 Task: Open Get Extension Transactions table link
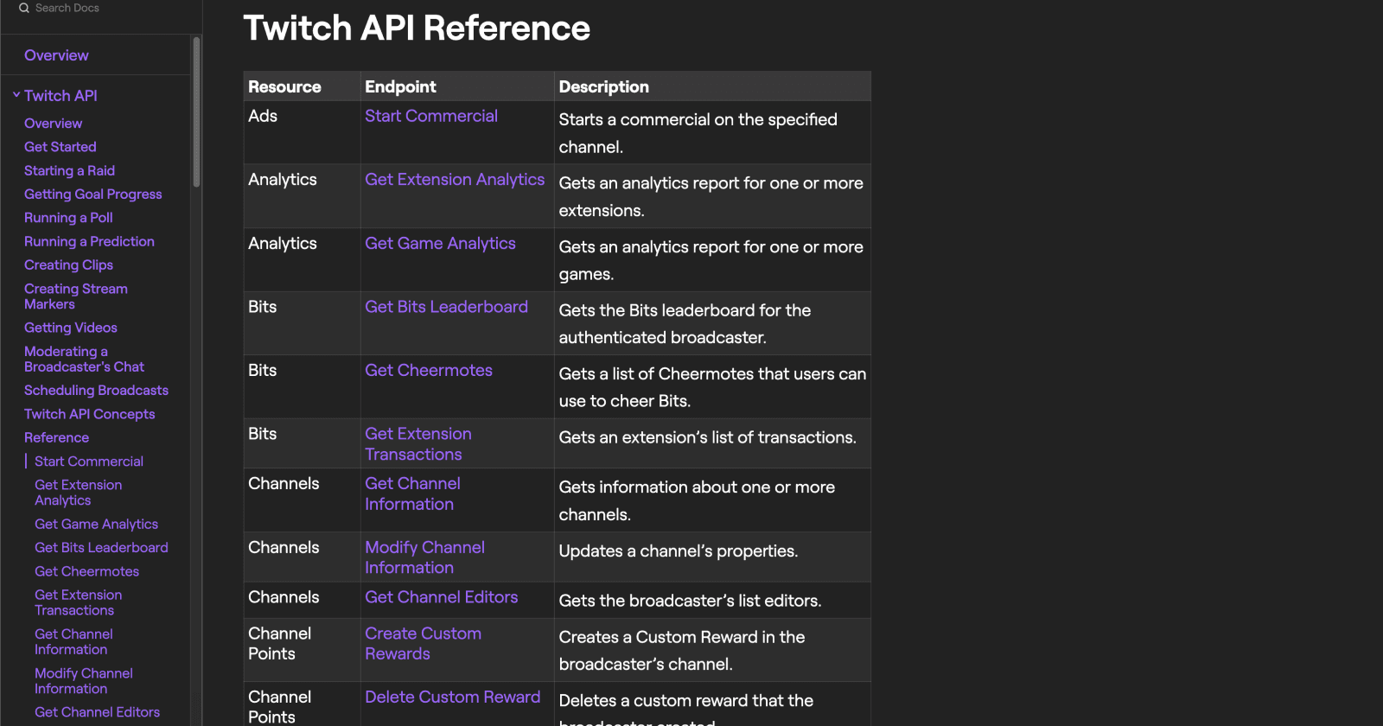(418, 444)
